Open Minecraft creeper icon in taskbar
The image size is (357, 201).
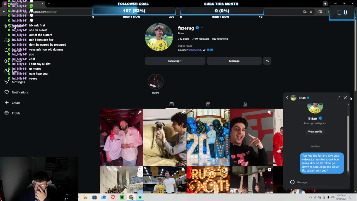tap(122, 197)
